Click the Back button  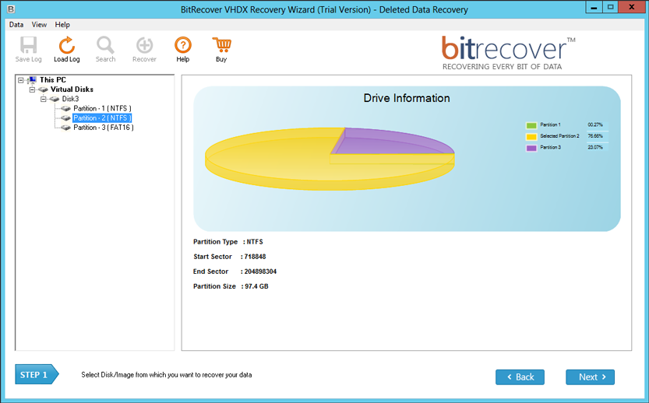click(520, 377)
